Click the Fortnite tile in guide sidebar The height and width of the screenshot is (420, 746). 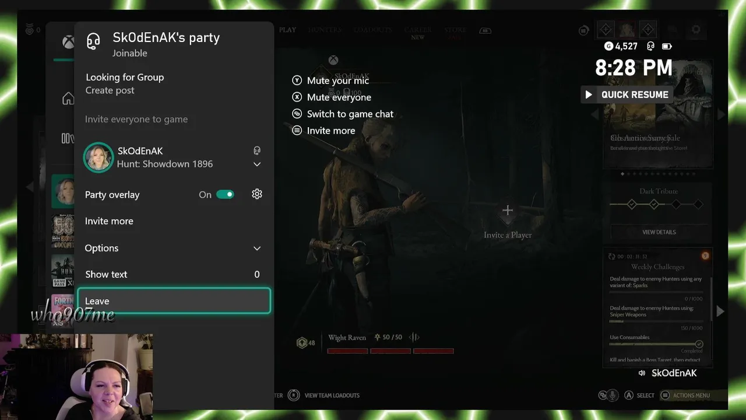pos(62,309)
